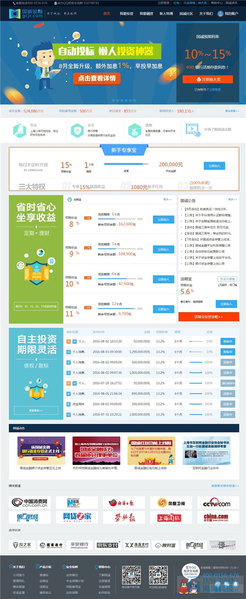
Task: Click the 点击查看详情 banner button
Action: [x=97, y=78]
